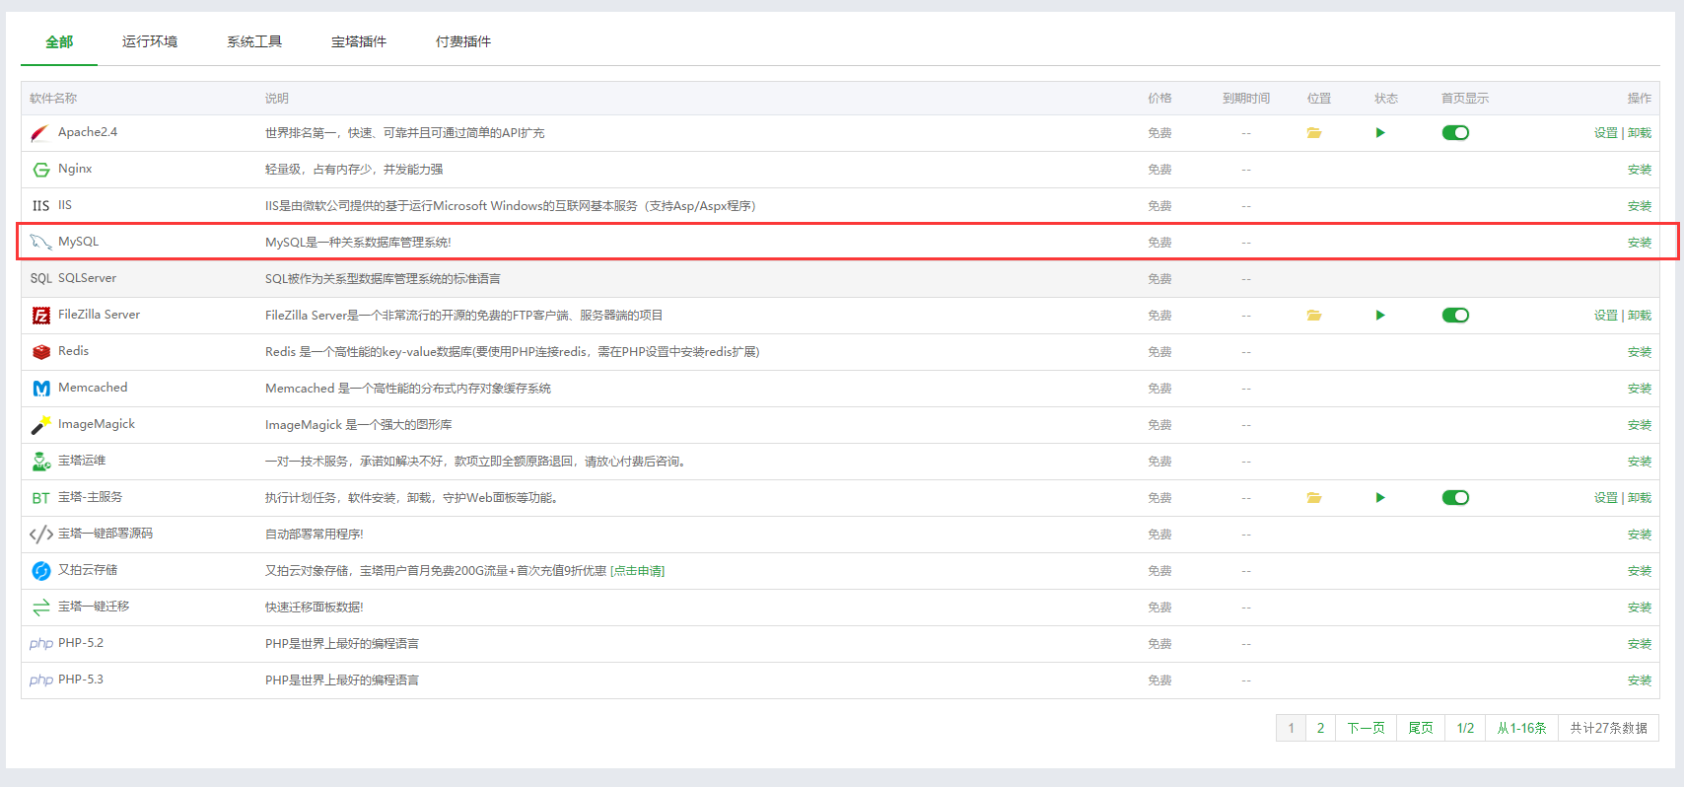1684x787 pixels.
Task: Select the 付费插件 tab
Action: pyautogui.click(x=463, y=41)
